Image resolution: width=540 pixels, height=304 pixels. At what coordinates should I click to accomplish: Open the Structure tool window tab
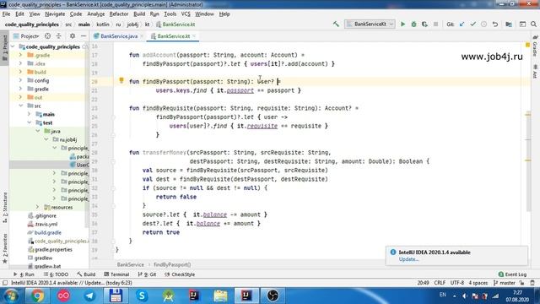[x=5, y=207]
